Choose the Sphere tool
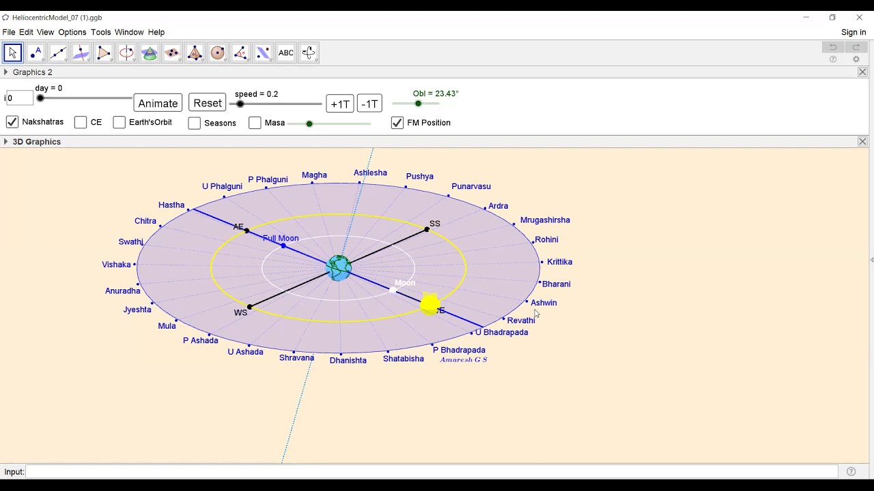874x491 pixels. coord(218,53)
